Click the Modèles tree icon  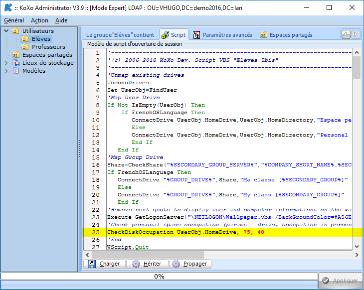[16, 71]
